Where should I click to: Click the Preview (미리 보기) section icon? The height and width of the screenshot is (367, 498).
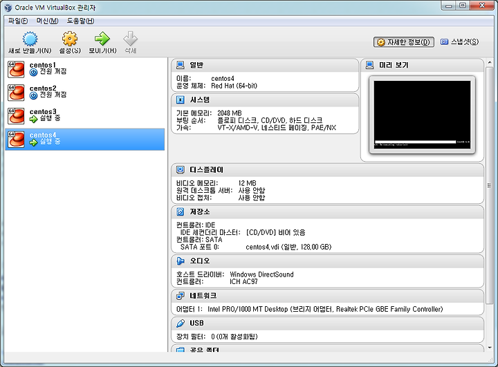[369, 65]
